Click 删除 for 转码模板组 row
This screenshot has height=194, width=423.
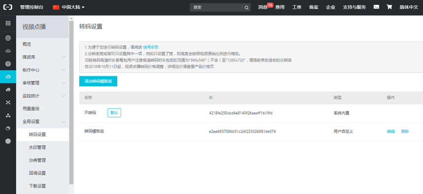405,131
